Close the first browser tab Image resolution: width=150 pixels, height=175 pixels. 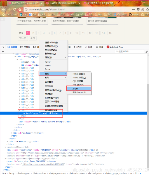click(x=41, y=3)
